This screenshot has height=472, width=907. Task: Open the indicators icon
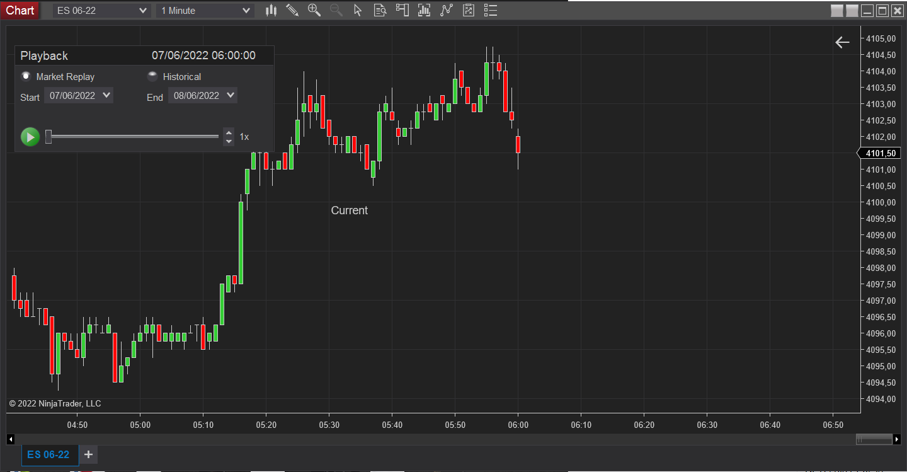(x=424, y=10)
